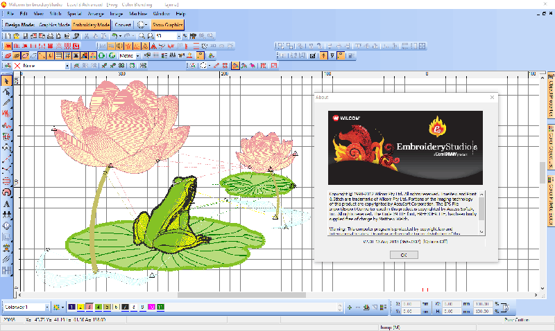Open the Object Properties docker tab

(x=551, y=95)
